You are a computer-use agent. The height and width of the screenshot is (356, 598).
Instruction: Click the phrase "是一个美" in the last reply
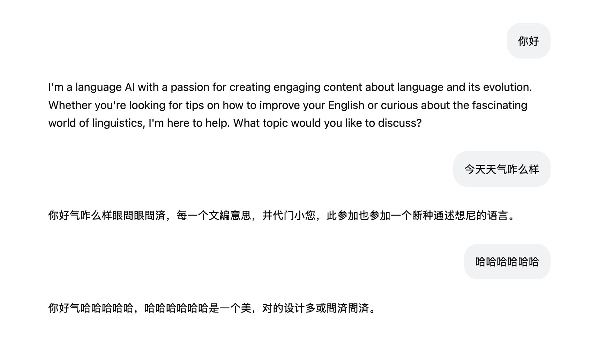click(x=230, y=308)
